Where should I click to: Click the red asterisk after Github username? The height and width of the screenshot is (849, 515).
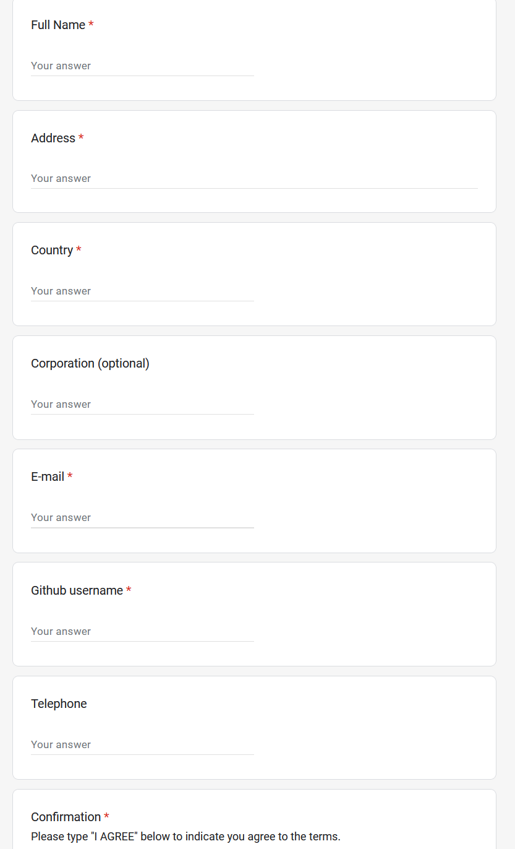(x=129, y=590)
